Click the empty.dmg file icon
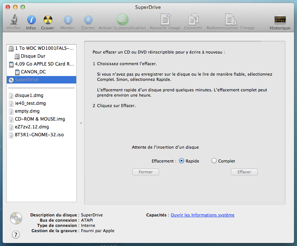The image size is (297, 246). [11, 112]
